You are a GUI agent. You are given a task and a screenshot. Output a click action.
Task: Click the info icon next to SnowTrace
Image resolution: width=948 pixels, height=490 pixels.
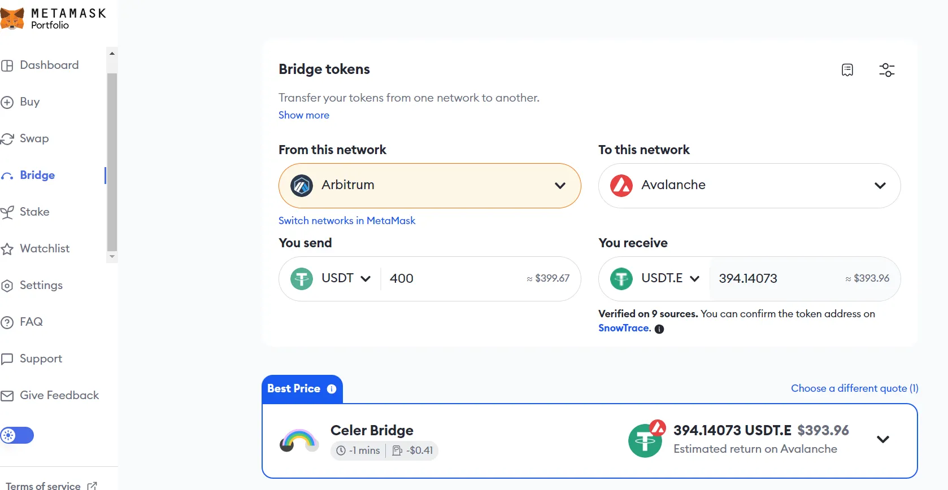coord(659,329)
